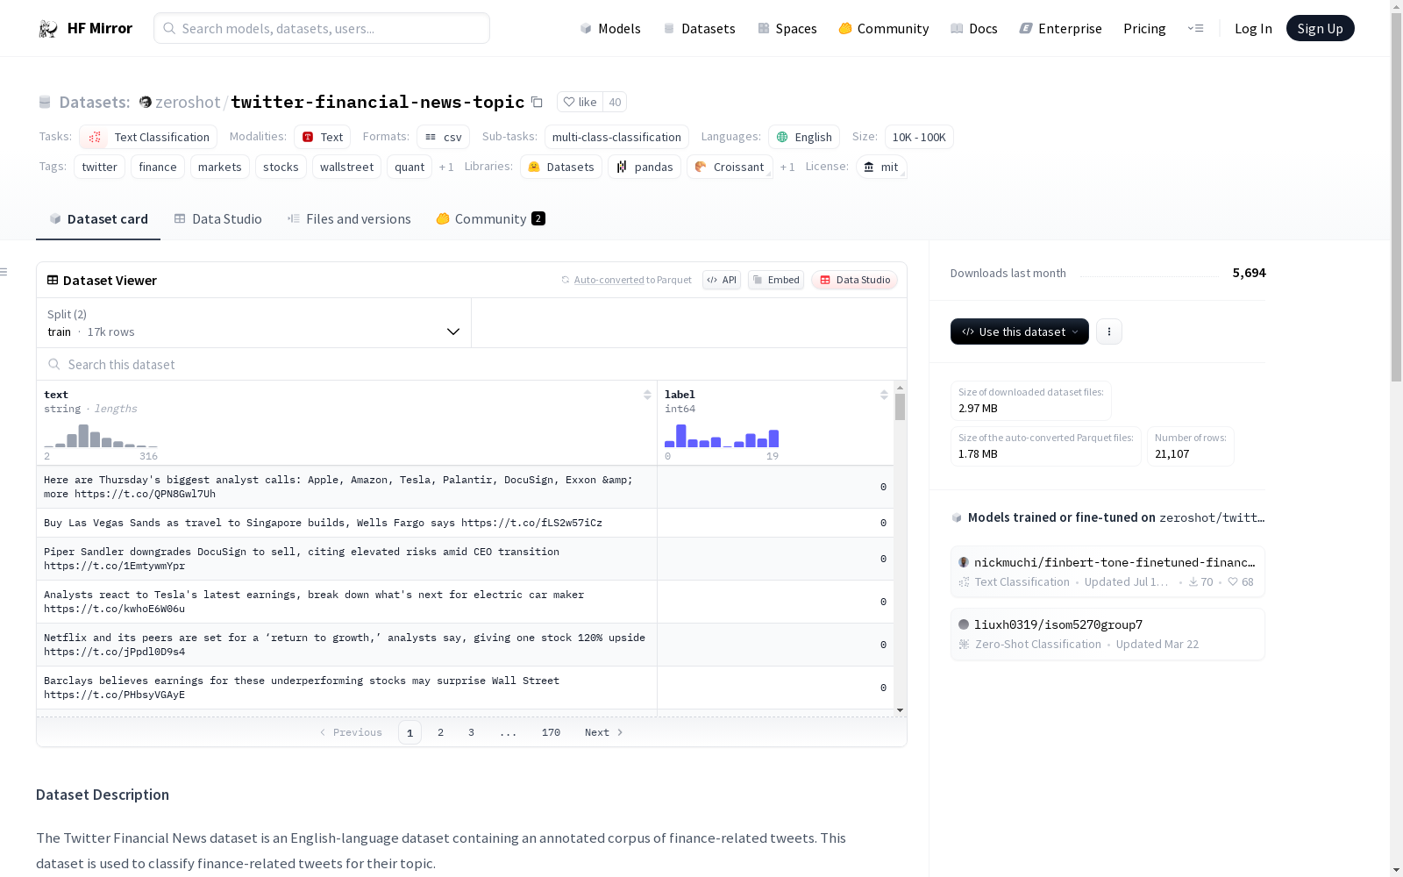Open the zeroshot author link
The height and width of the screenshot is (877, 1403).
tap(188, 102)
